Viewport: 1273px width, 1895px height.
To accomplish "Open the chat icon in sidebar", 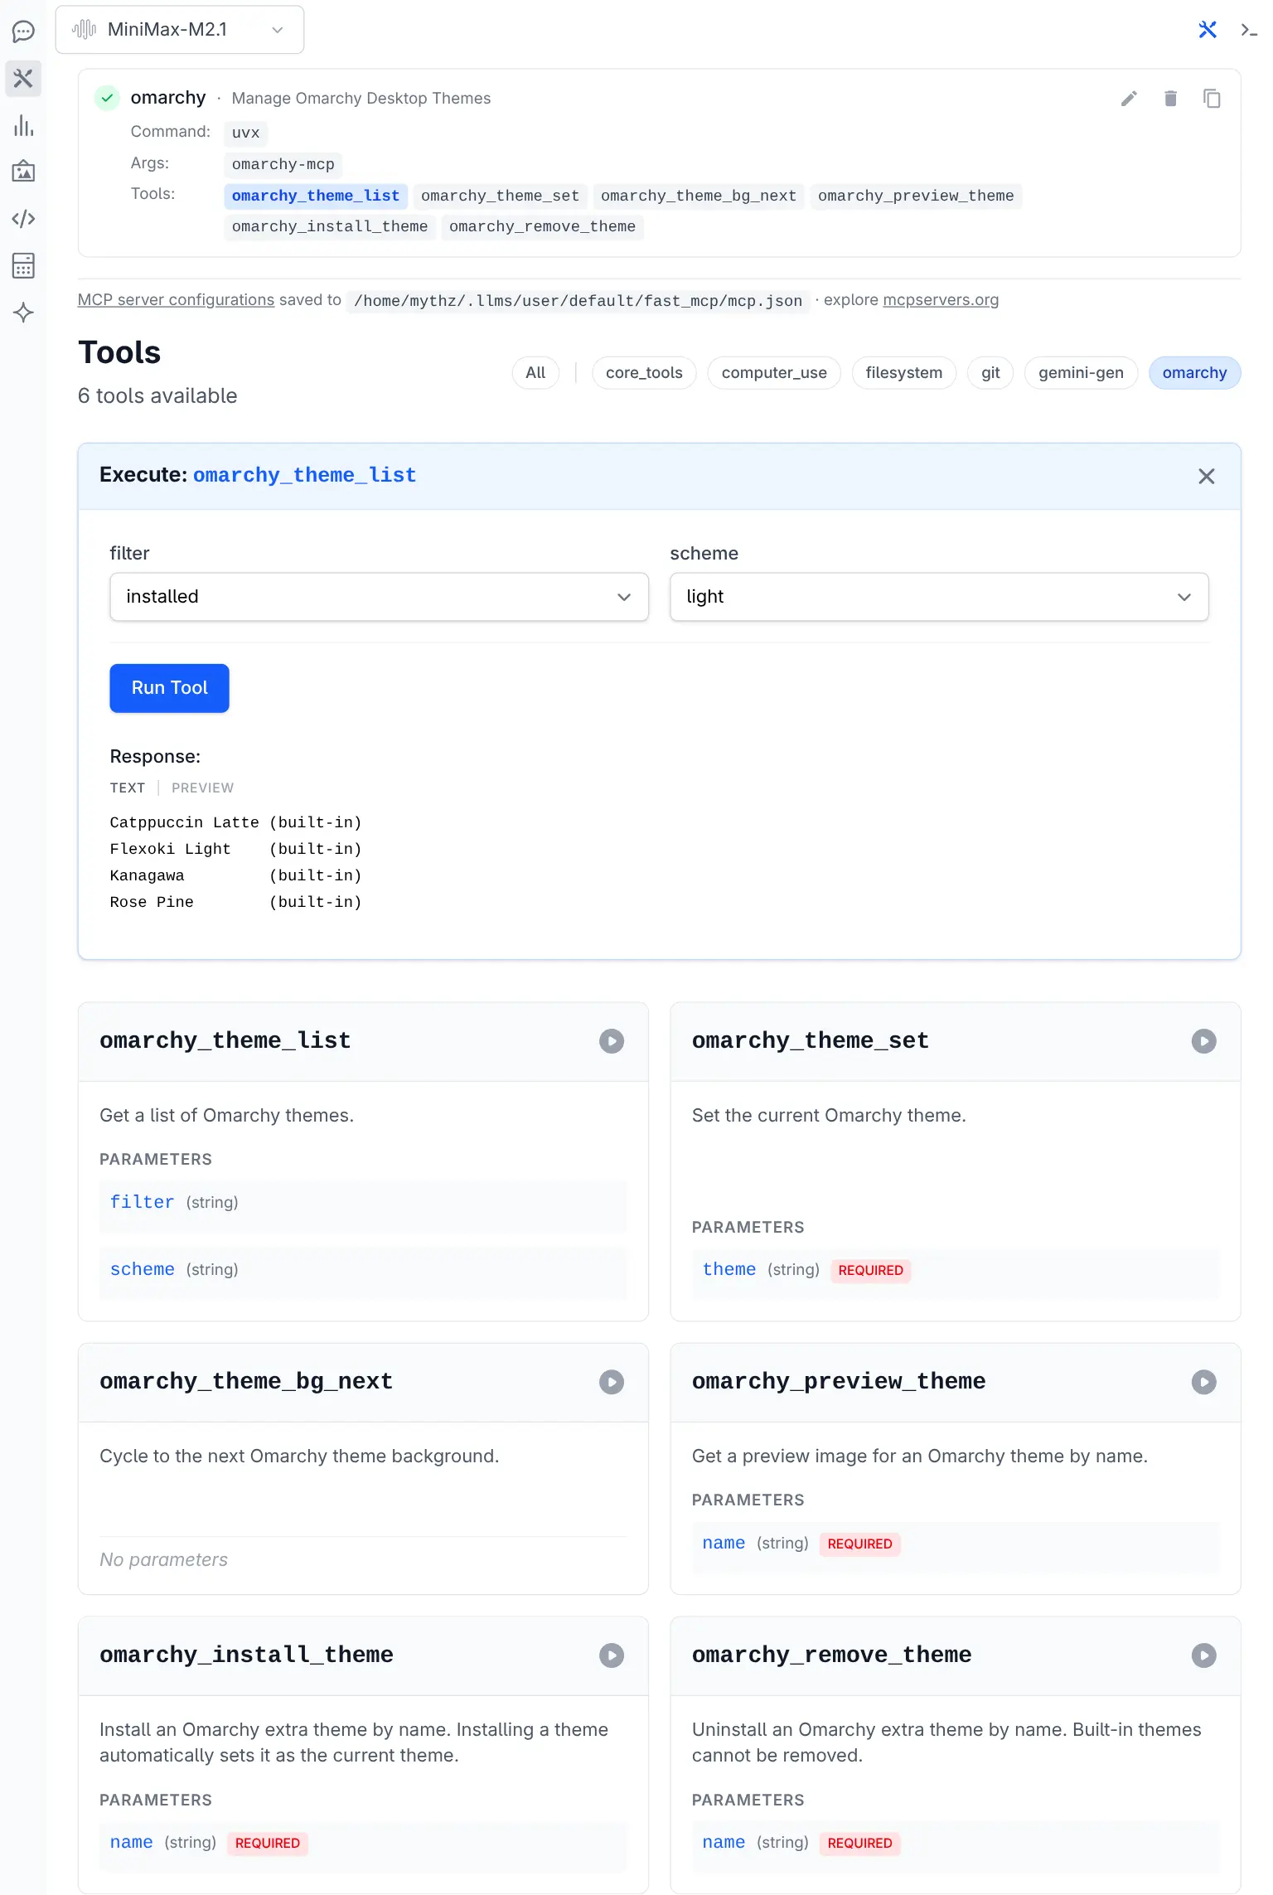I will tap(23, 32).
